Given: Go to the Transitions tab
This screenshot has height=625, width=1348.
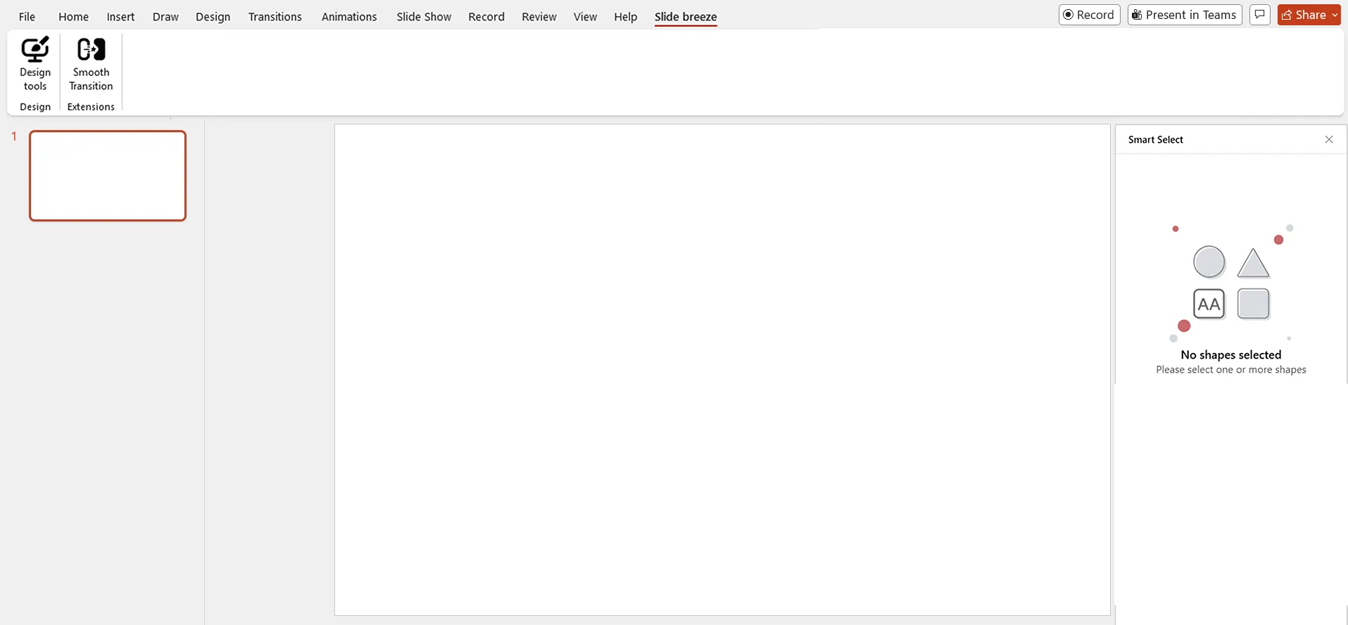Looking at the screenshot, I should click(275, 17).
